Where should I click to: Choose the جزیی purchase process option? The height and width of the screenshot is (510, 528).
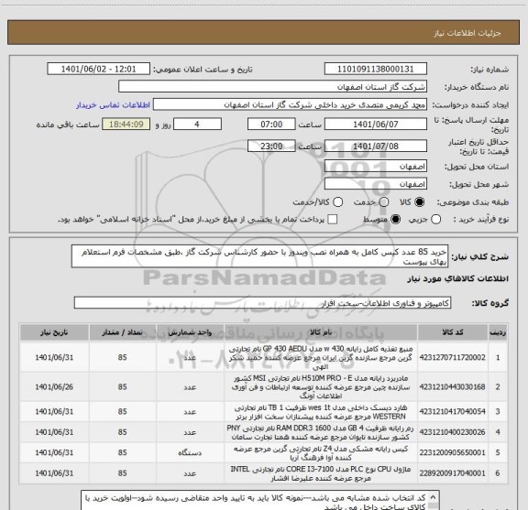pos(435,220)
